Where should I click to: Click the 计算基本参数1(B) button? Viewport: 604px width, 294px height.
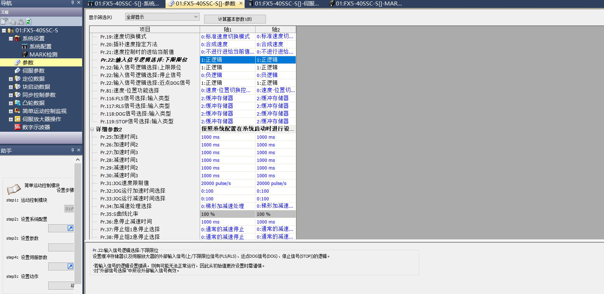coord(235,19)
